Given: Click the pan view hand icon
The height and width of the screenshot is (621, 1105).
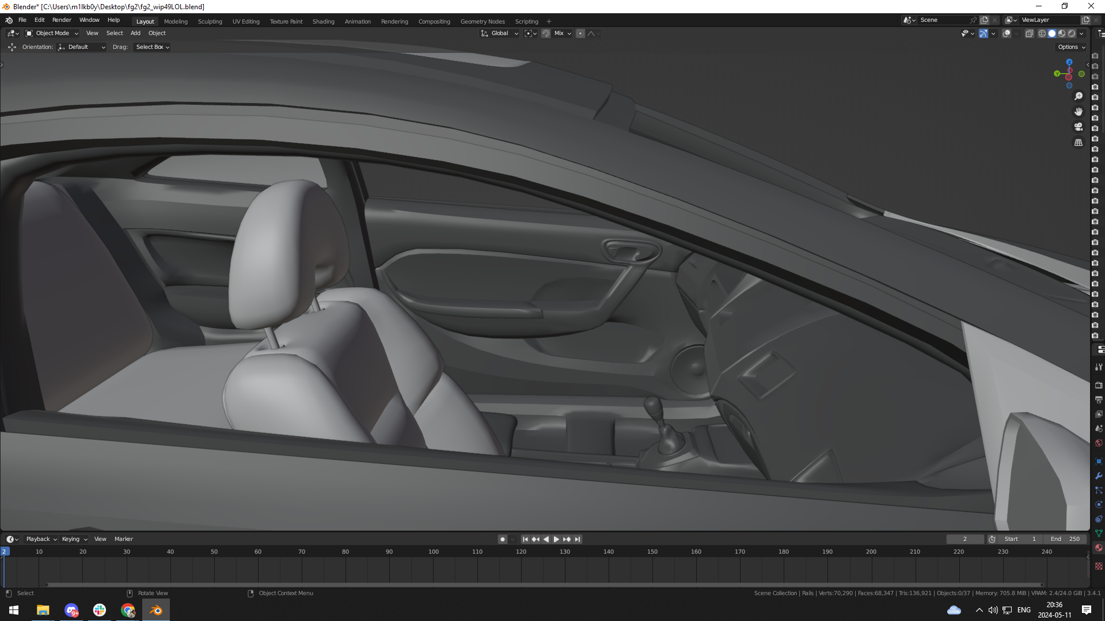Looking at the screenshot, I should [x=1079, y=112].
